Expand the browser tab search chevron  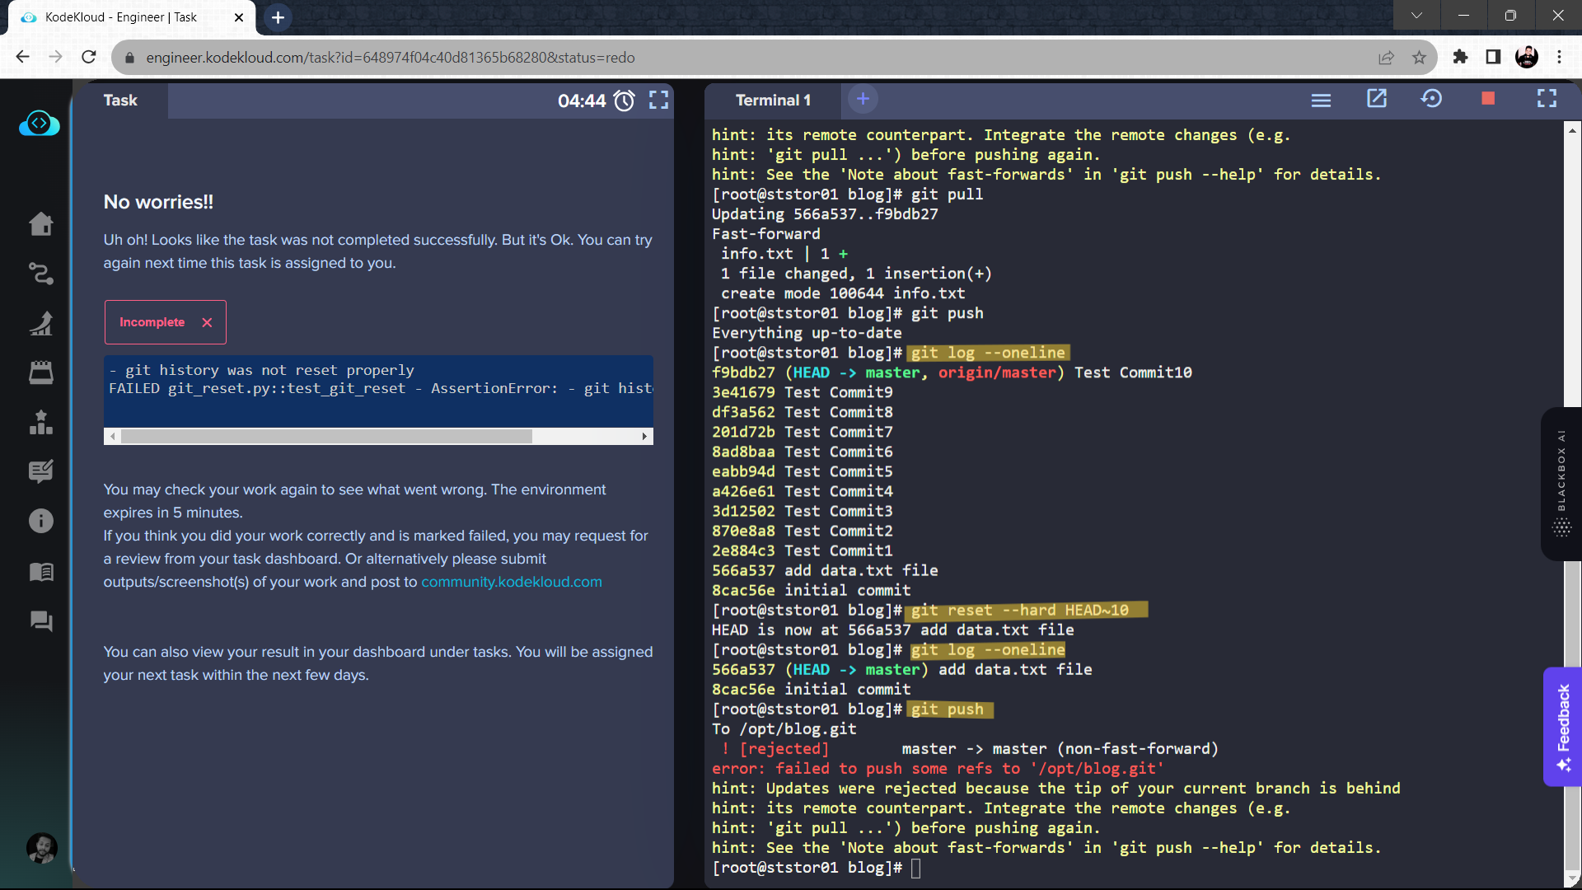[1416, 16]
